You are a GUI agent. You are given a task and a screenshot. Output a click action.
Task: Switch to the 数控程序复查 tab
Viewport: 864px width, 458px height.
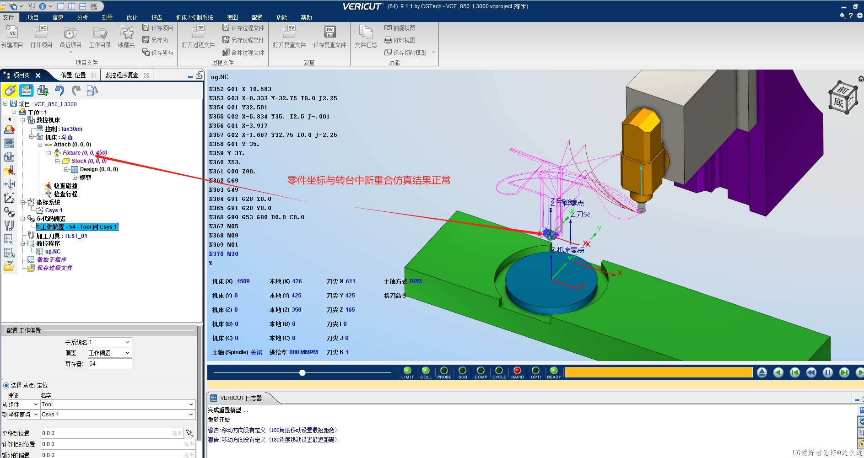(122, 75)
